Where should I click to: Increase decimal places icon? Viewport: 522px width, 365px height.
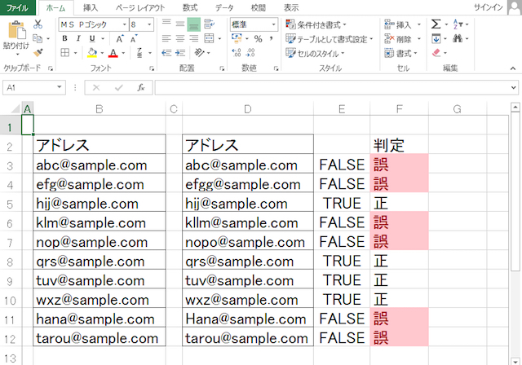(x=237, y=52)
